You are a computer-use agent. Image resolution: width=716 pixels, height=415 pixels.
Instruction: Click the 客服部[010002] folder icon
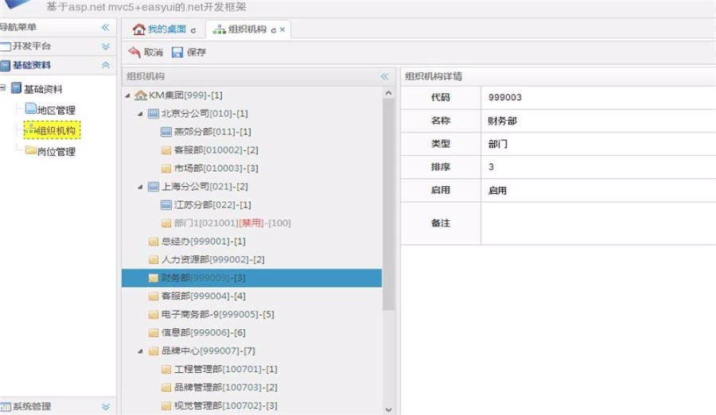tap(166, 150)
